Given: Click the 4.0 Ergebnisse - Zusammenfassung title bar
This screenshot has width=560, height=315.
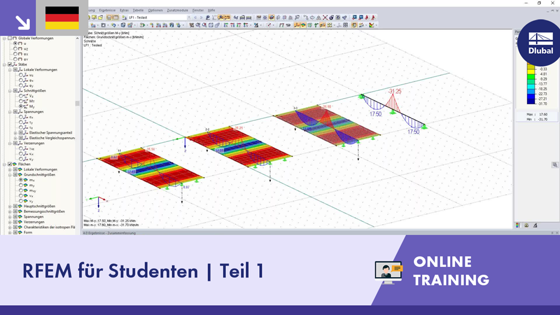Looking at the screenshot, I should point(320,233).
